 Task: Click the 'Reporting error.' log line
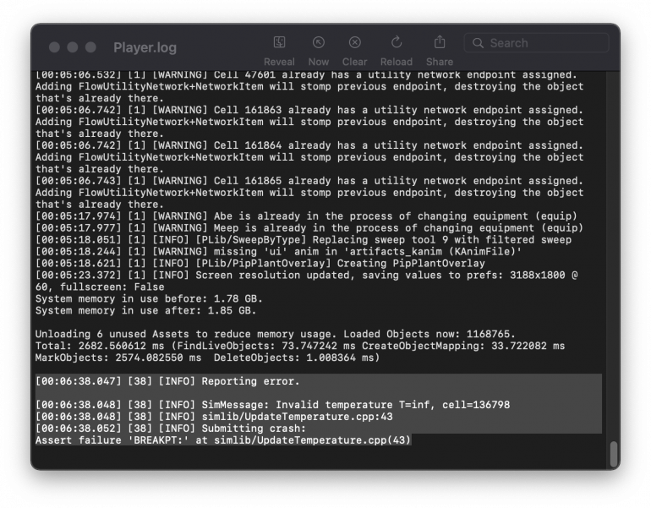[167, 381]
